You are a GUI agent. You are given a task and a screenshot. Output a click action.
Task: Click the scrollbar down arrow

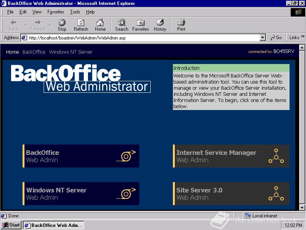[x=302, y=207]
